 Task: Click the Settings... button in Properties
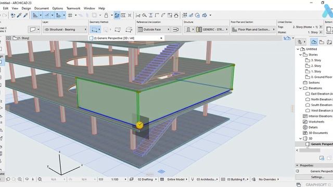point(317,177)
